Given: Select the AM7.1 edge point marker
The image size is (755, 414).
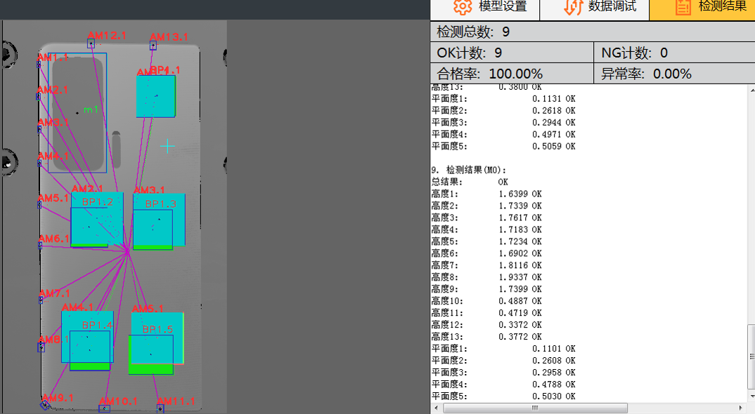Looking at the screenshot, I should tap(41, 300).
